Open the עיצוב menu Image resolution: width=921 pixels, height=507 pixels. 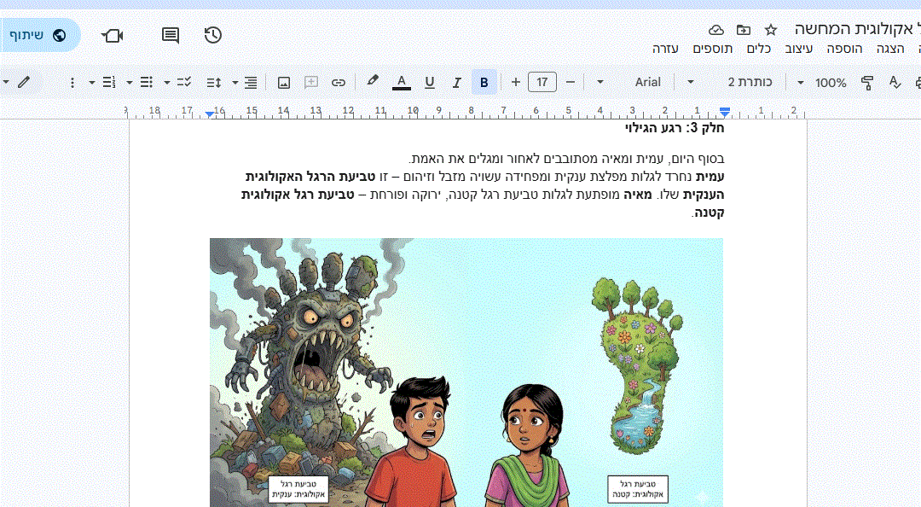pyautogui.click(x=799, y=49)
